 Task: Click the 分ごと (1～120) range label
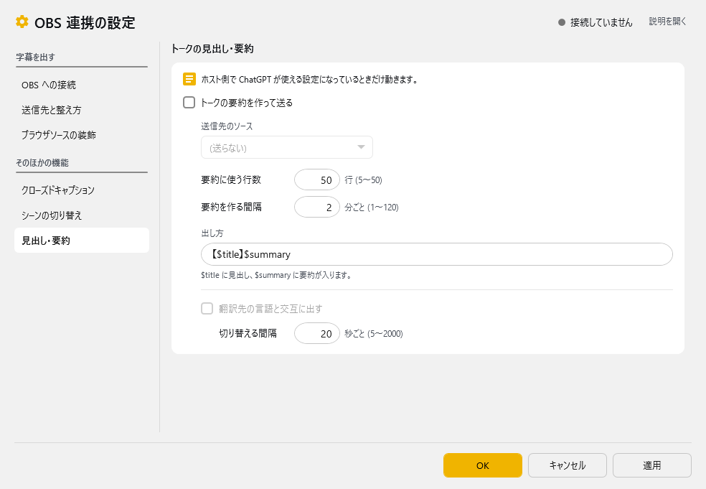tap(372, 208)
